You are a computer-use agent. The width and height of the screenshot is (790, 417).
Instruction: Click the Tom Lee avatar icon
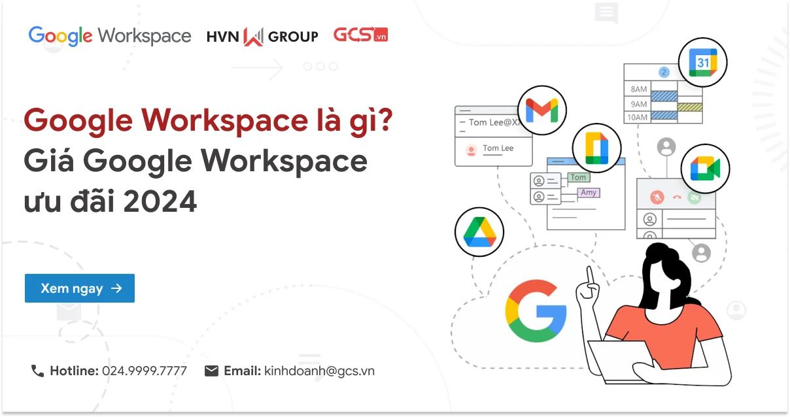click(x=471, y=150)
